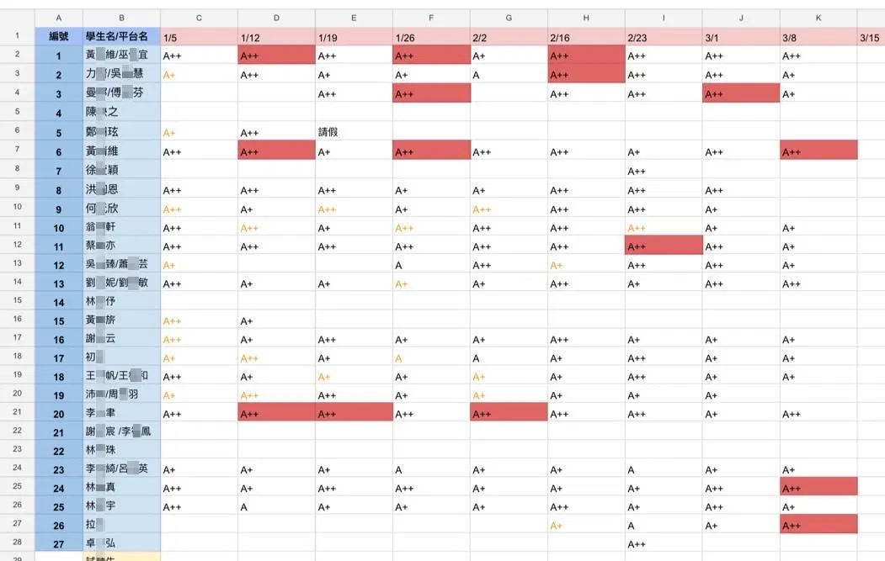The image size is (885, 561).
Task: Click student number 20 cell
Action: pos(59,413)
